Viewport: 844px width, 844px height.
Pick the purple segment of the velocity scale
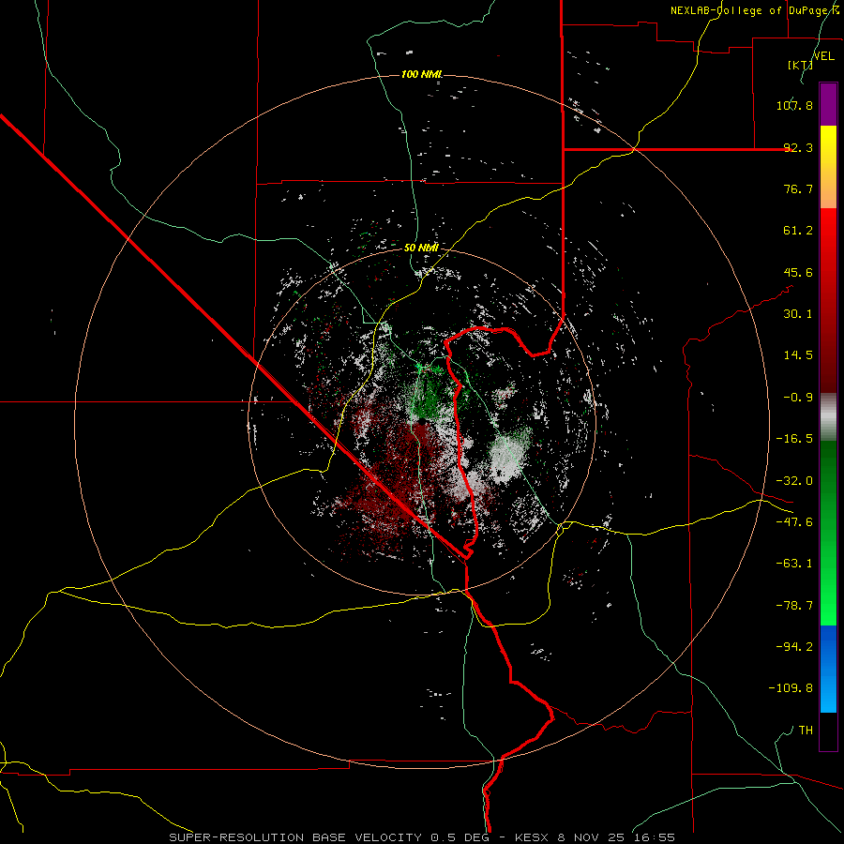pyautogui.click(x=828, y=104)
